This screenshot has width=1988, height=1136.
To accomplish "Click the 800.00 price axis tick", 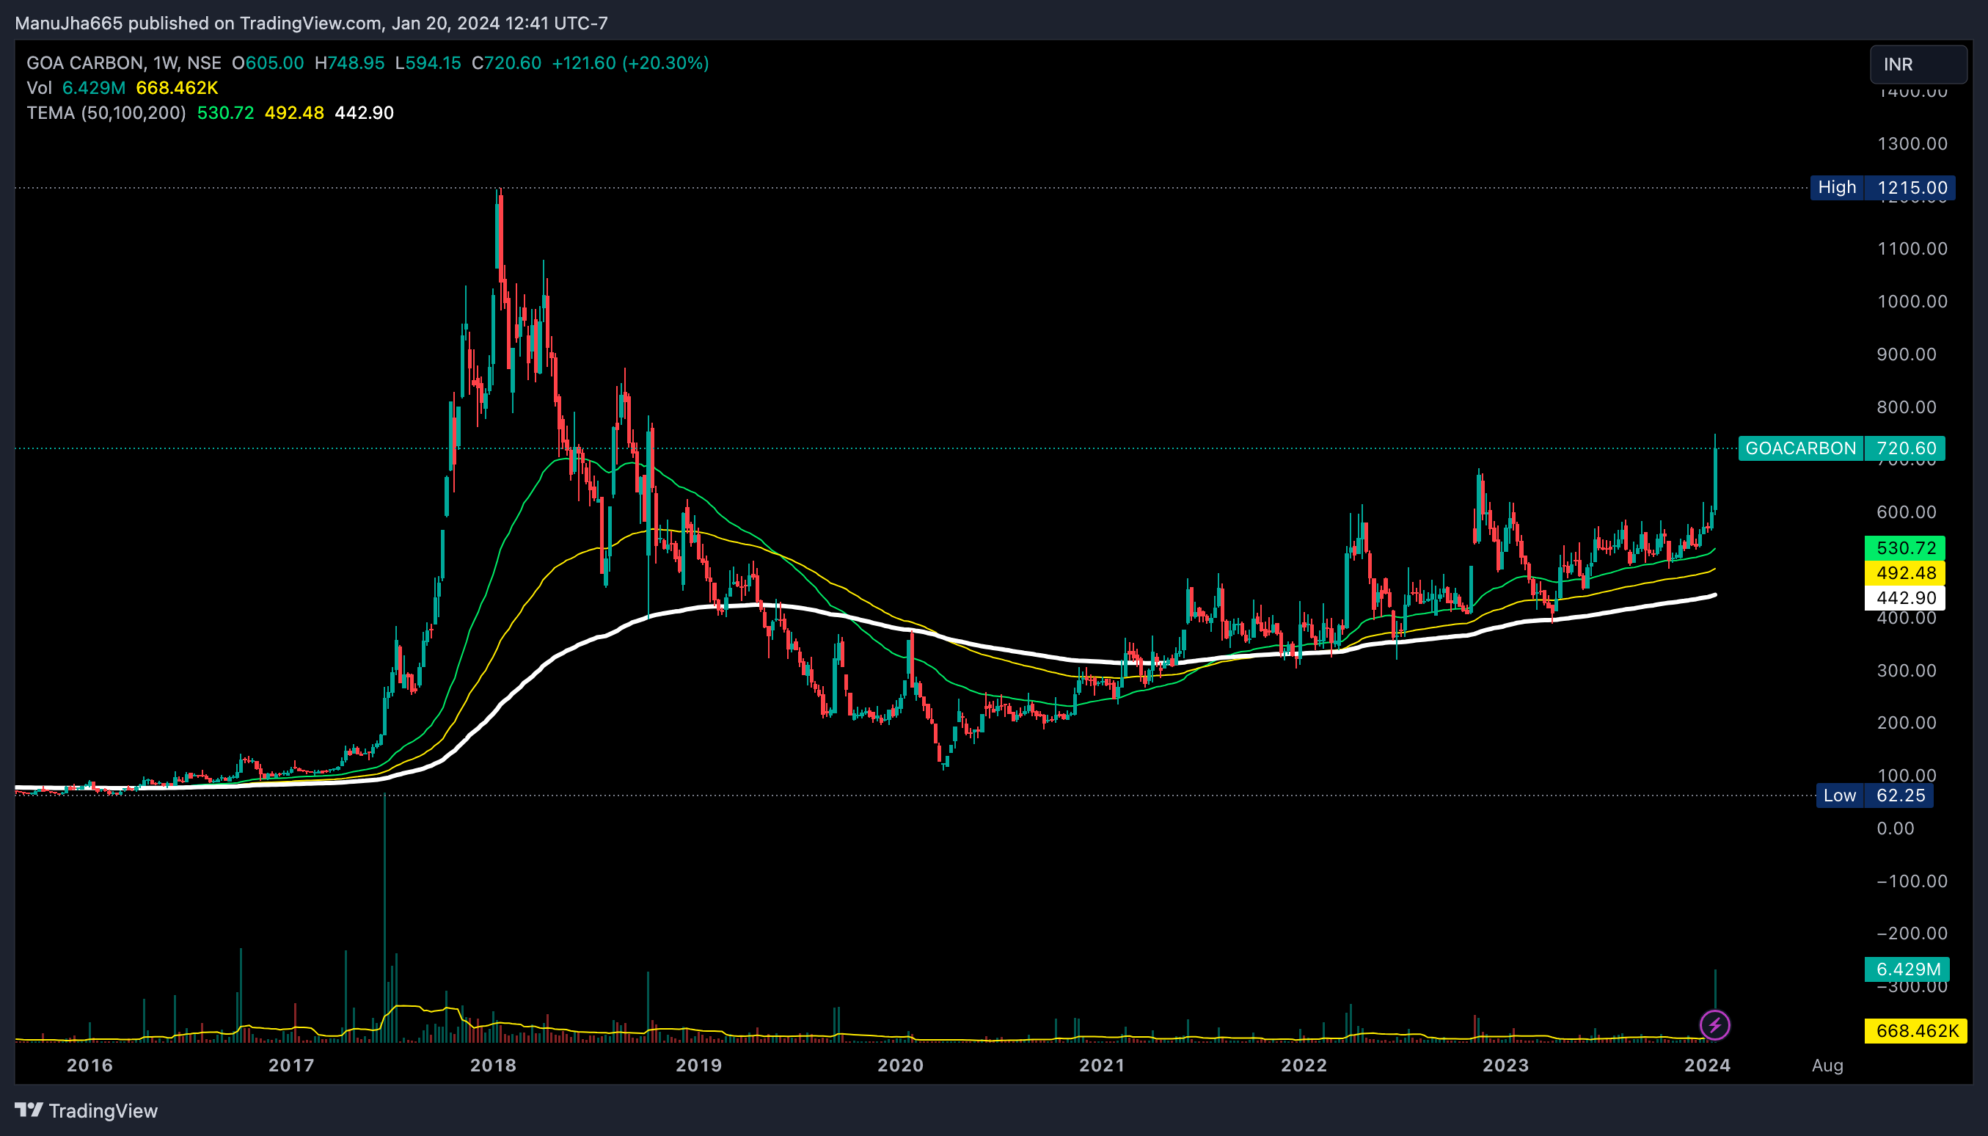I will point(1906,407).
